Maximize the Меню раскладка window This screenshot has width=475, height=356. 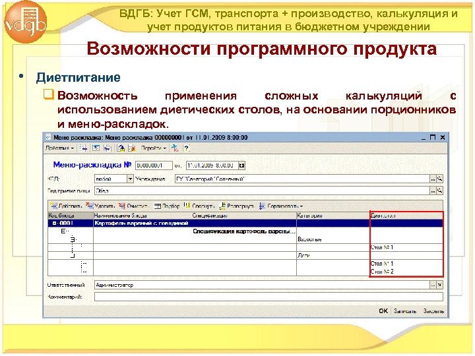click(433, 137)
